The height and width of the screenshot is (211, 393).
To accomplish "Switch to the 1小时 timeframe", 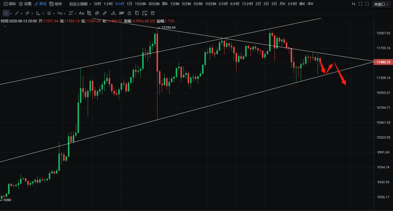I will 108,4.
